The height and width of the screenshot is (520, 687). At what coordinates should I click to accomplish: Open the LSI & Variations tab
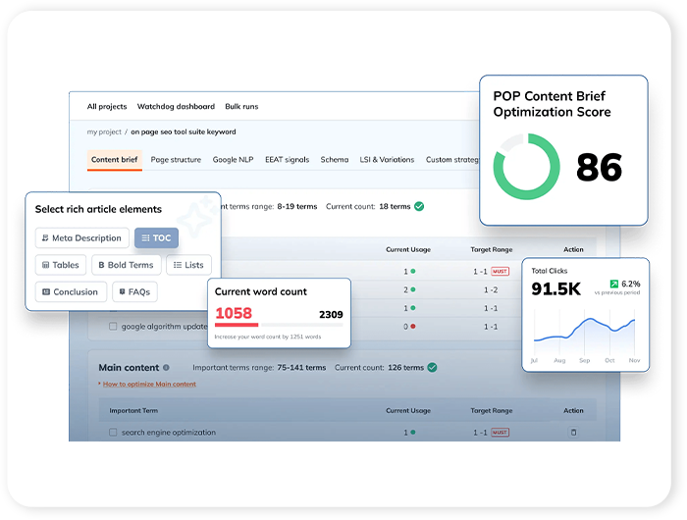coord(387,160)
